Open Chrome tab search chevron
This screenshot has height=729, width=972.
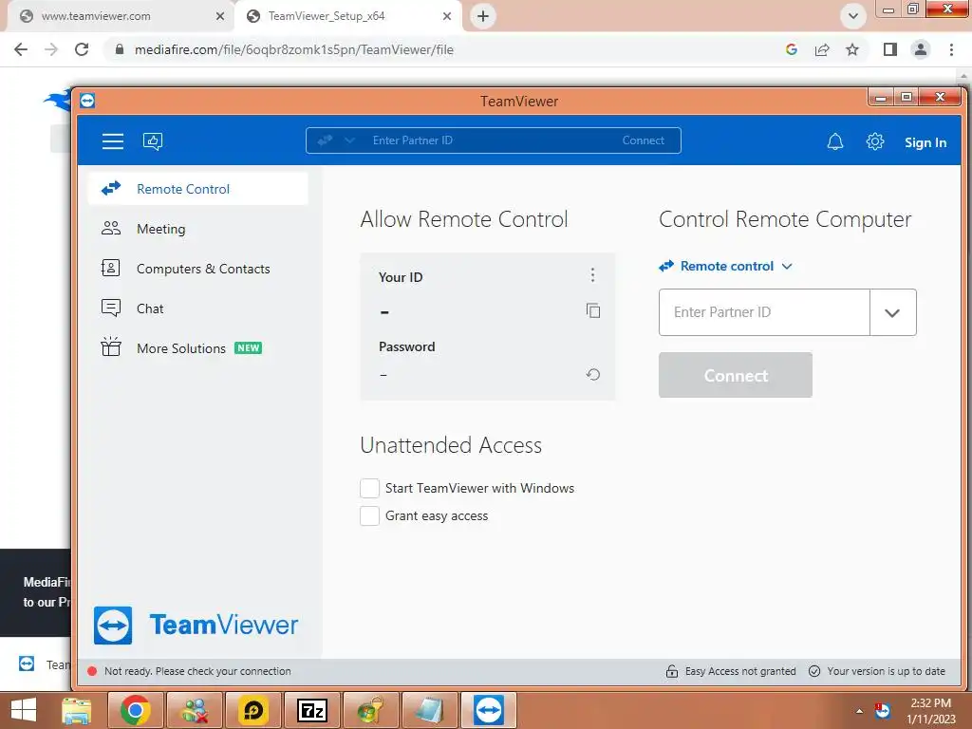(x=853, y=16)
